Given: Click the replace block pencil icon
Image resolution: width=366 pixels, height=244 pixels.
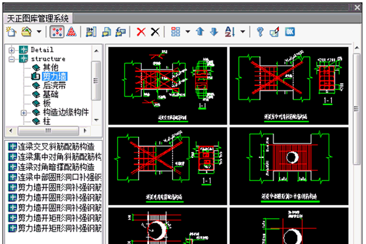Looking at the screenshot, I should click(x=274, y=32).
